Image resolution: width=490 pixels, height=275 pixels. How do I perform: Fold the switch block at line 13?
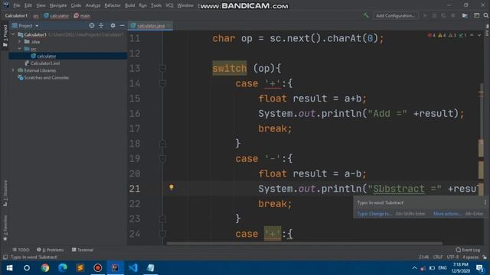click(x=162, y=68)
